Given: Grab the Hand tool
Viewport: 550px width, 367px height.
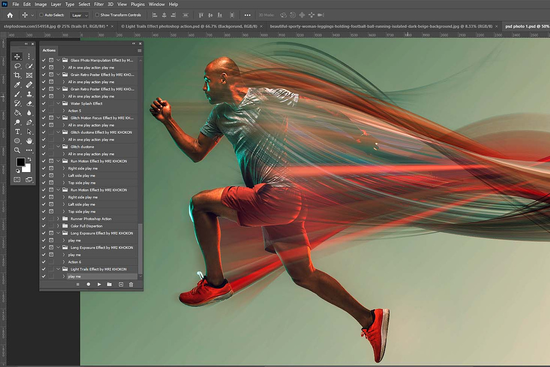Looking at the screenshot, I should pos(29,140).
